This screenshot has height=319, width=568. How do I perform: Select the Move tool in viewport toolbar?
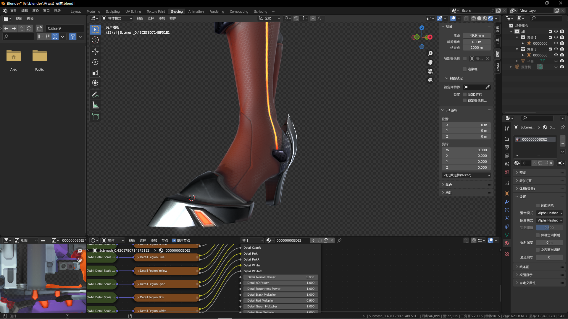pyautogui.click(x=95, y=52)
